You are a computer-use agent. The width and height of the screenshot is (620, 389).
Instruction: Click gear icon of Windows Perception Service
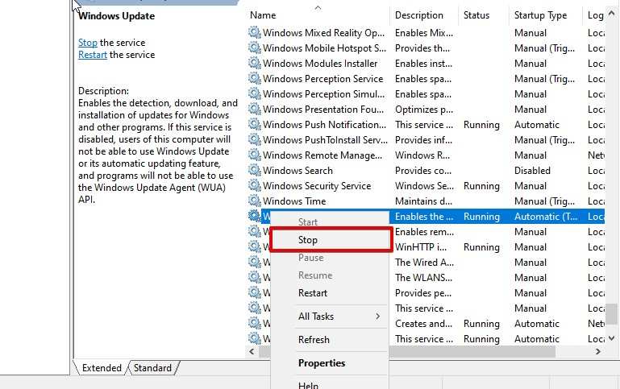(x=254, y=79)
